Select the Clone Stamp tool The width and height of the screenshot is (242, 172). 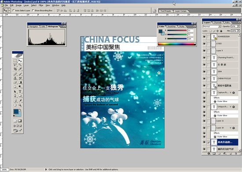click(x=15, y=78)
